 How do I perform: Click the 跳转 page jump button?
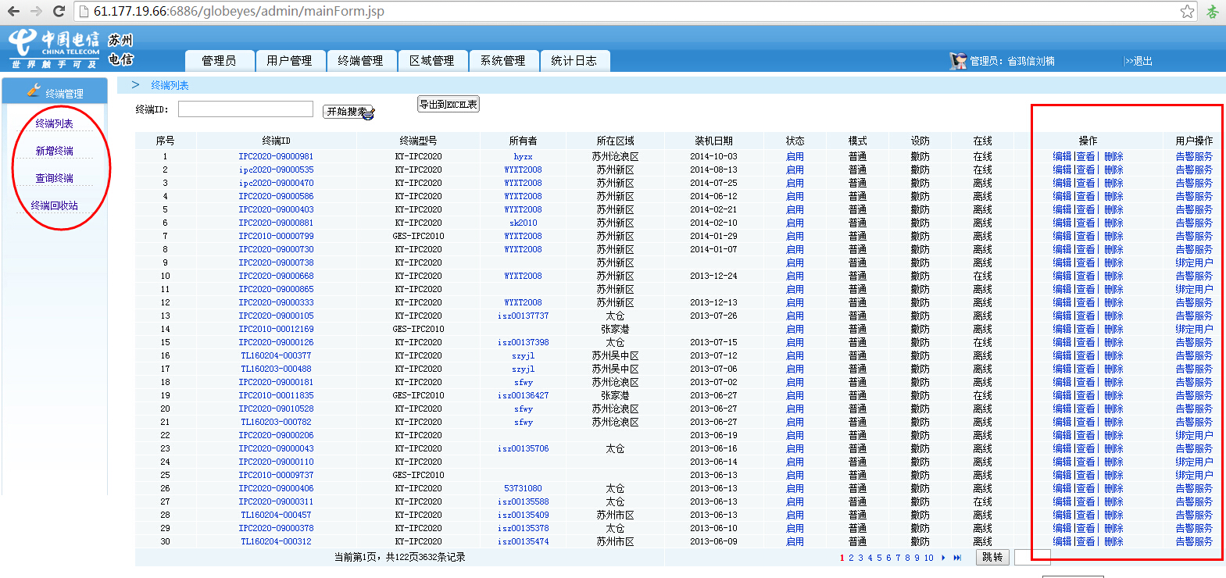(992, 558)
